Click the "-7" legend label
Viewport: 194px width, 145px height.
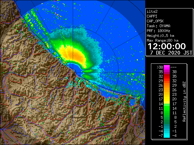[161, 136]
